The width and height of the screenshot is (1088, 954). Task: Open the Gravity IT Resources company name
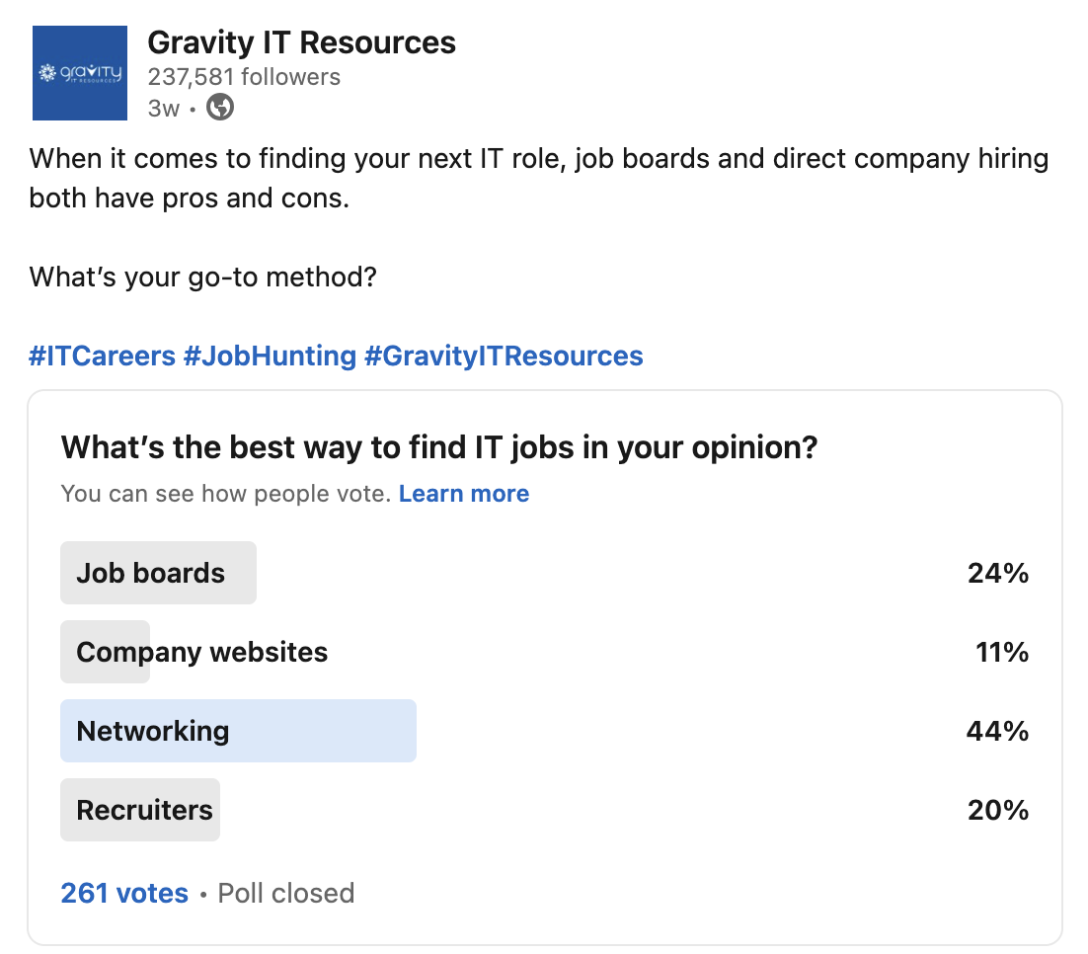(301, 42)
